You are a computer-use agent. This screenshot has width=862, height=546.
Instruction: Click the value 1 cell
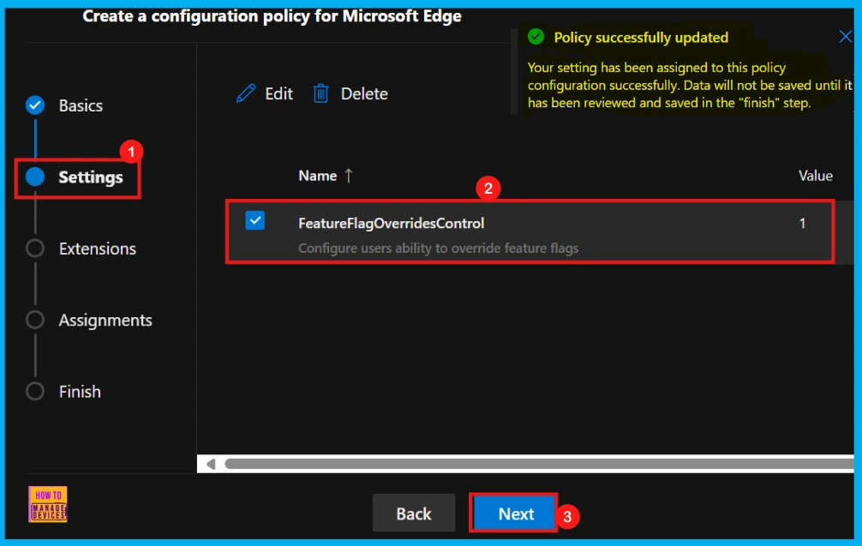tap(802, 223)
